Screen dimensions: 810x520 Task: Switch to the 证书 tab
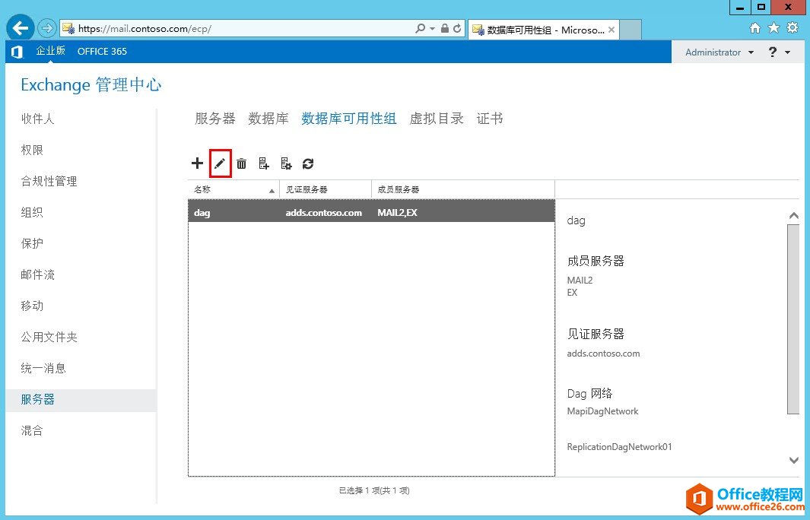coord(489,119)
